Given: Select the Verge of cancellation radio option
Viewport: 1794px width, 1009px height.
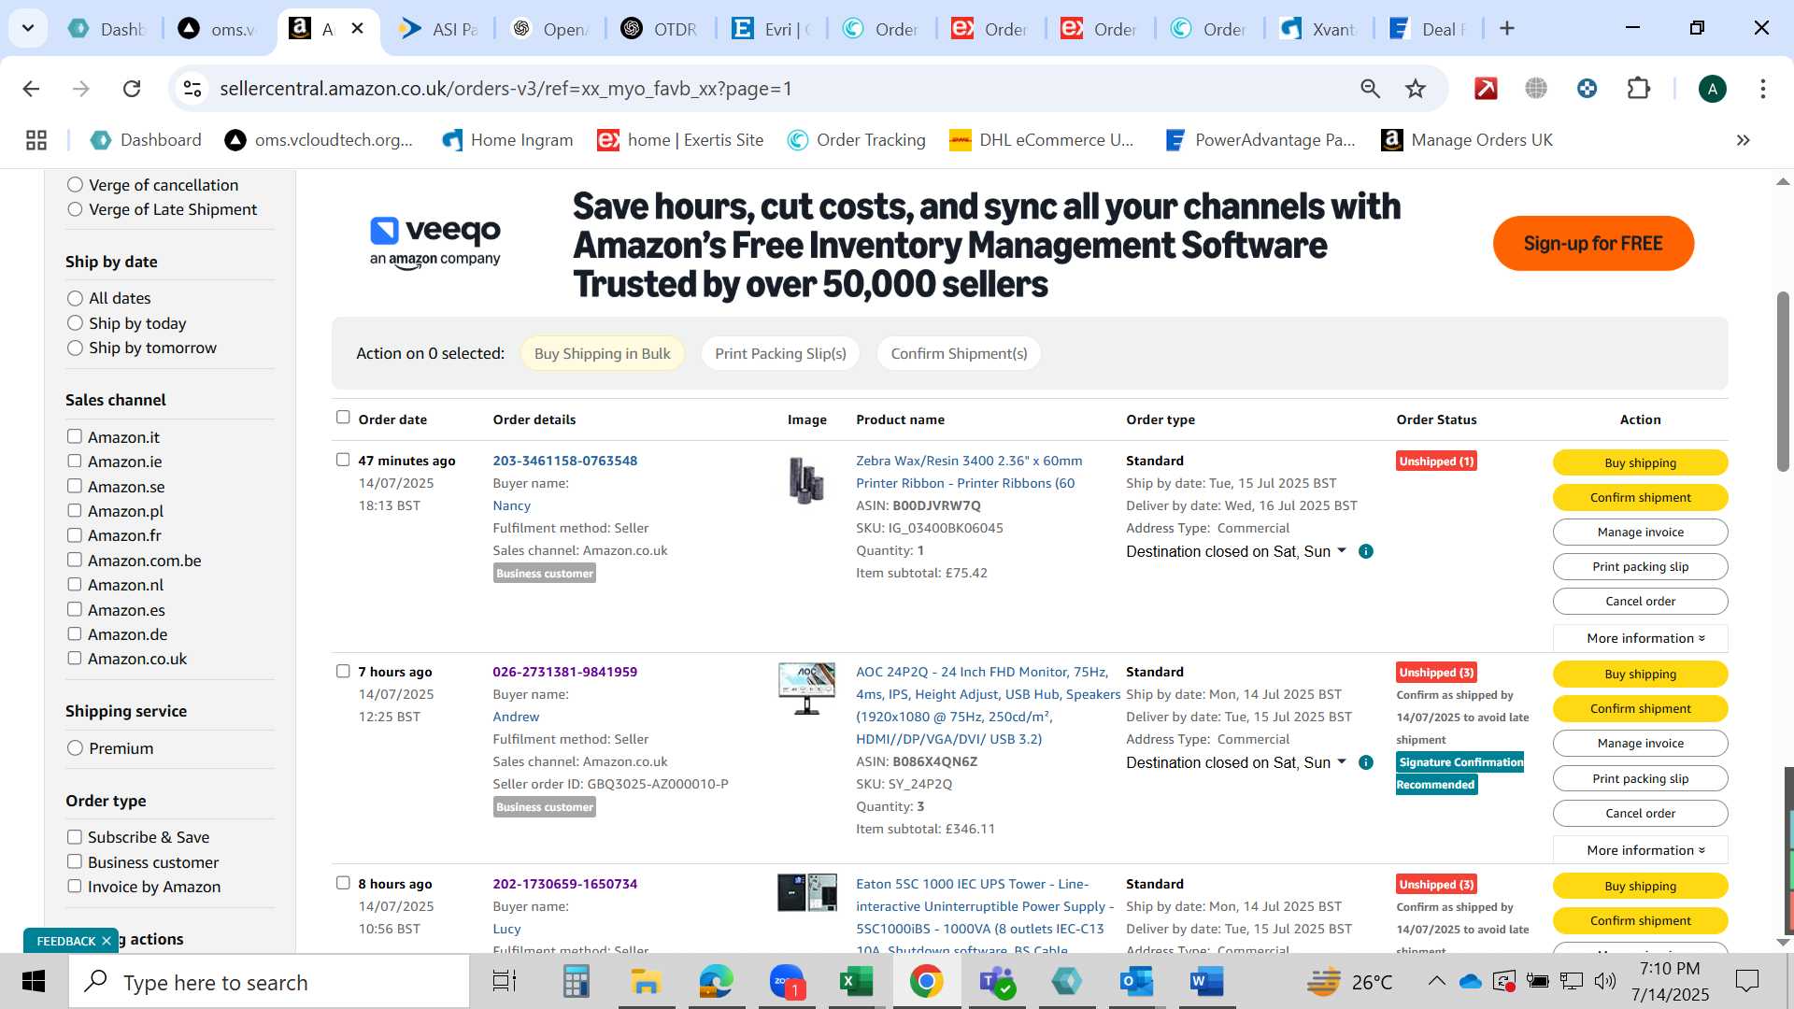Looking at the screenshot, I should click(x=75, y=185).
